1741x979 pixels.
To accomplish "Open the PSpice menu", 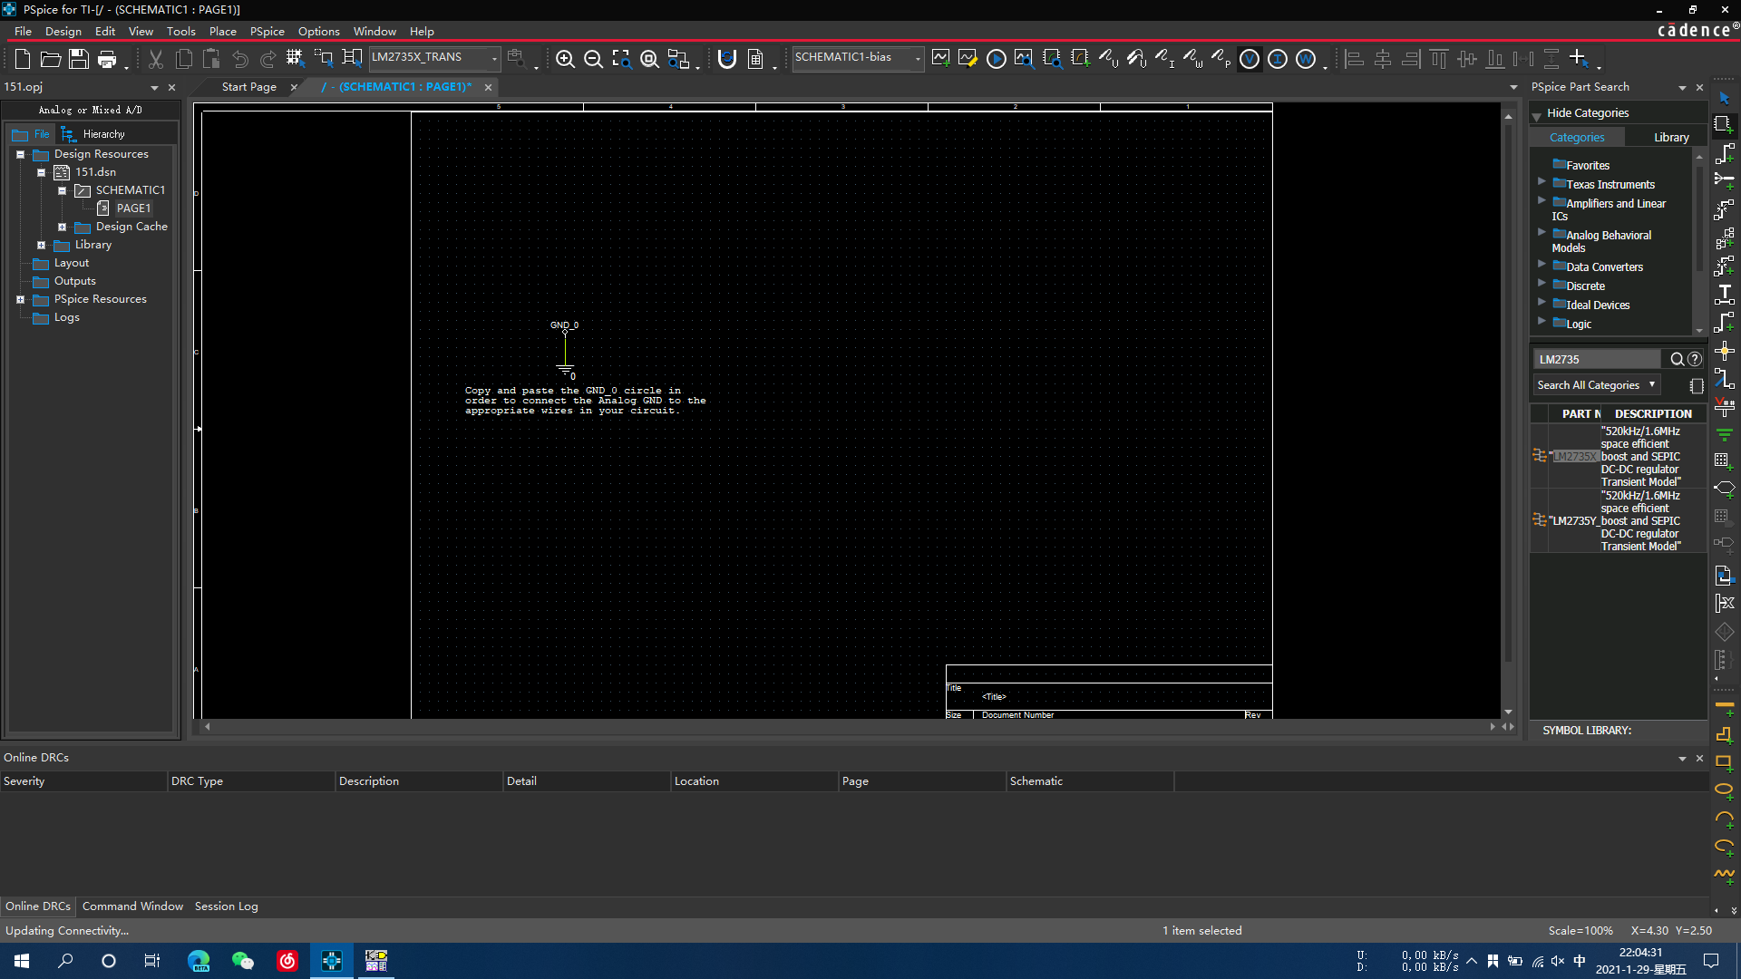I will pos(267,31).
